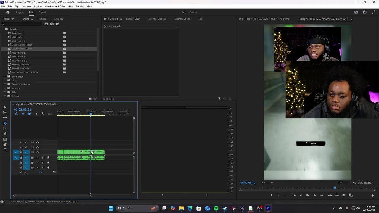Switch to the Lumetri Color tab

pyautogui.click(x=133, y=19)
